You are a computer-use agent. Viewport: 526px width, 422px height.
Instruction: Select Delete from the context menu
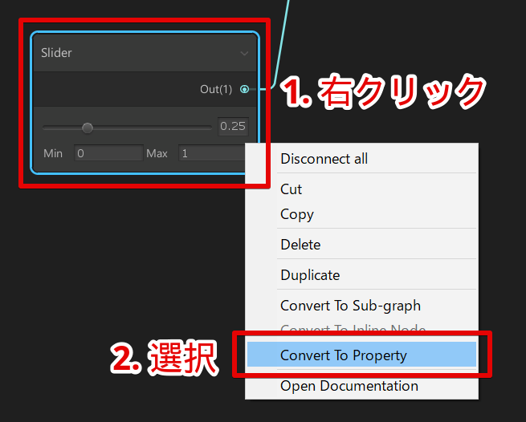[x=361, y=245]
